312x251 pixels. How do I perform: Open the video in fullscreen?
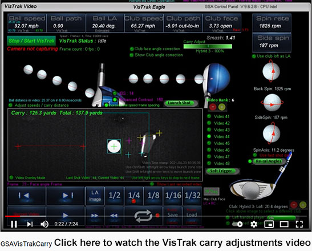tap(299, 224)
